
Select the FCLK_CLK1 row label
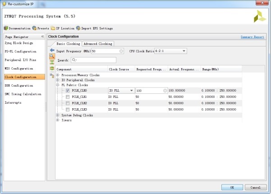click(79, 97)
